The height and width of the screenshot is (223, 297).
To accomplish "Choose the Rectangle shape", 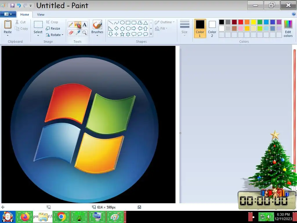I will [128, 23].
